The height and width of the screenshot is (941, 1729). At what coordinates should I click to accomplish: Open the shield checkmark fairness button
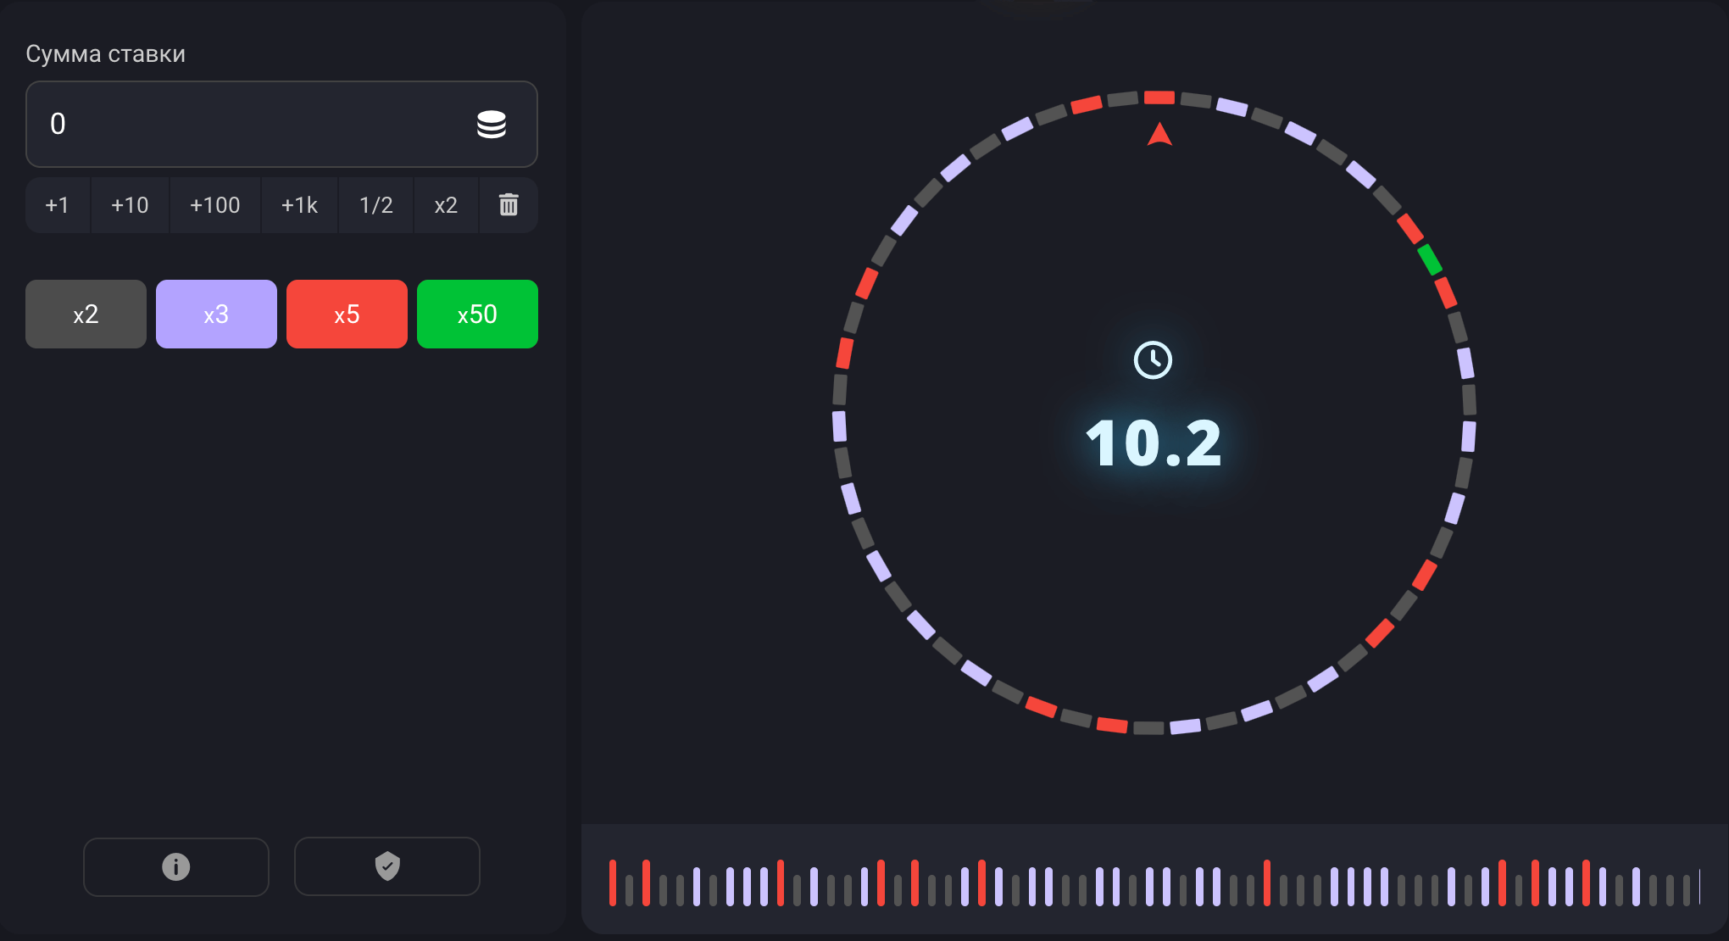pyautogui.click(x=387, y=866)
